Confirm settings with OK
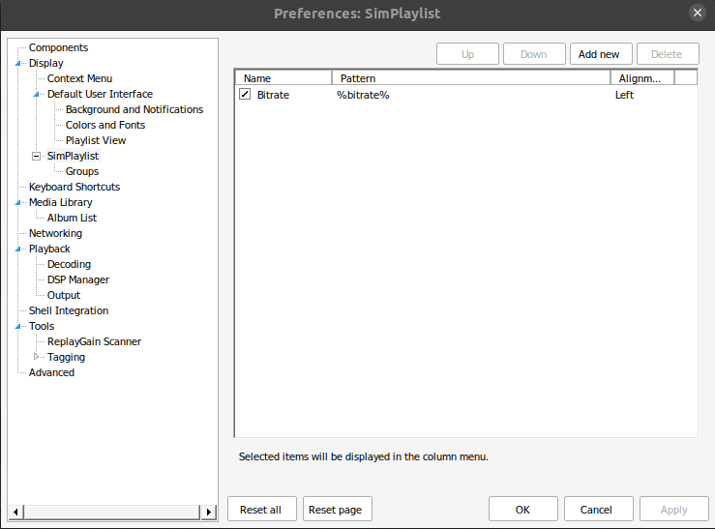 click(x=523, y=509)
